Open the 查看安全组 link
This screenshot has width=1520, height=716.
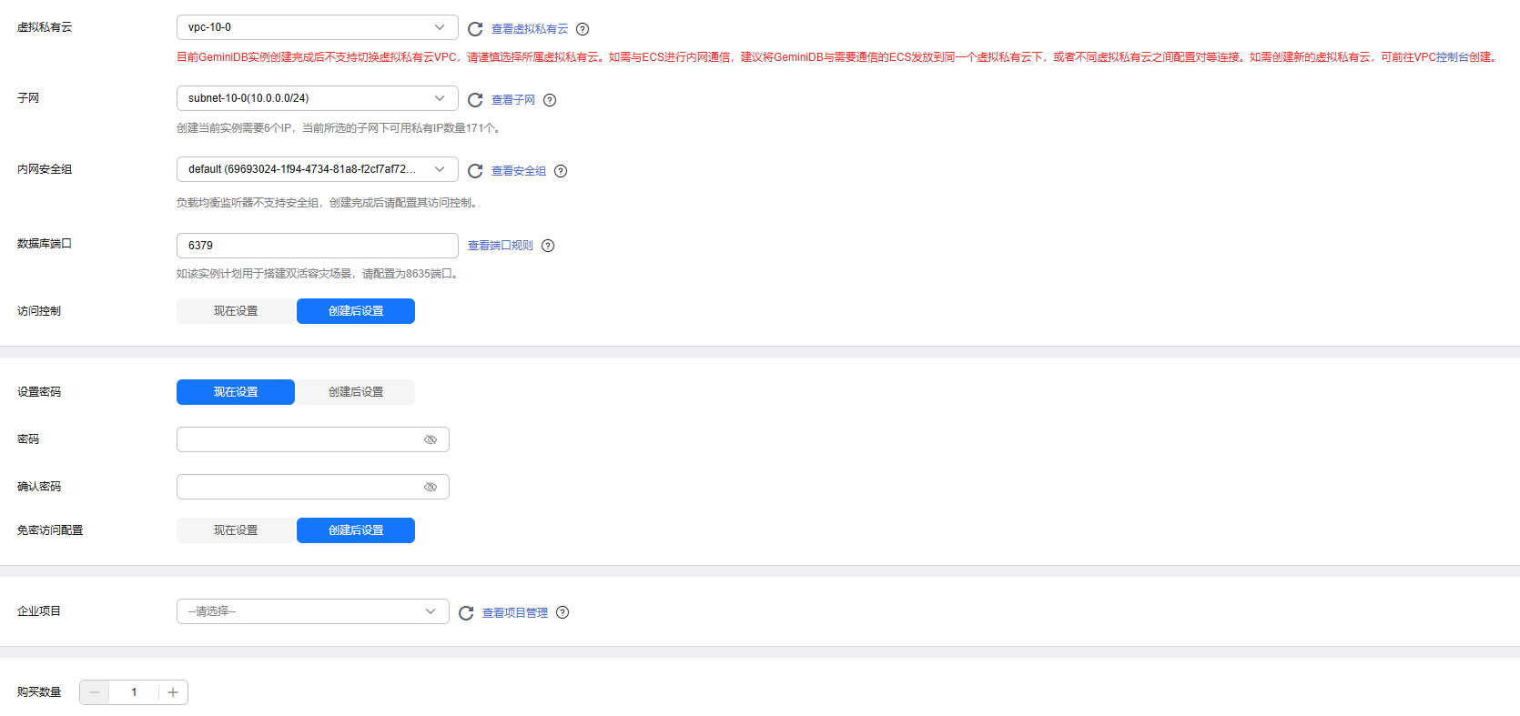click(519, 171)
